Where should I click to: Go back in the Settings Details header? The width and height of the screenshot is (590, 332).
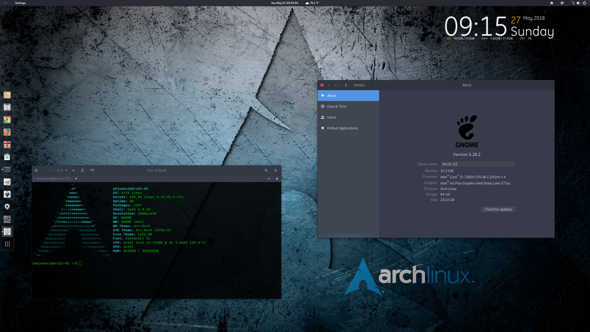pos(346,85)
